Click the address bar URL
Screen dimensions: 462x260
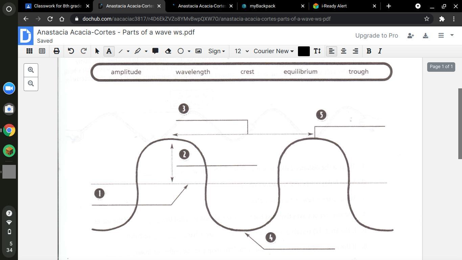pos(206,19)
